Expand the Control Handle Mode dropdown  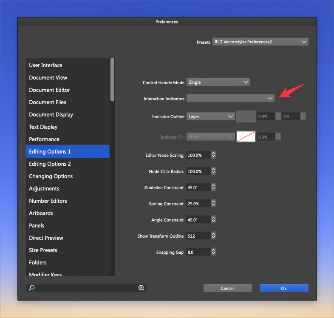point(218,82)
